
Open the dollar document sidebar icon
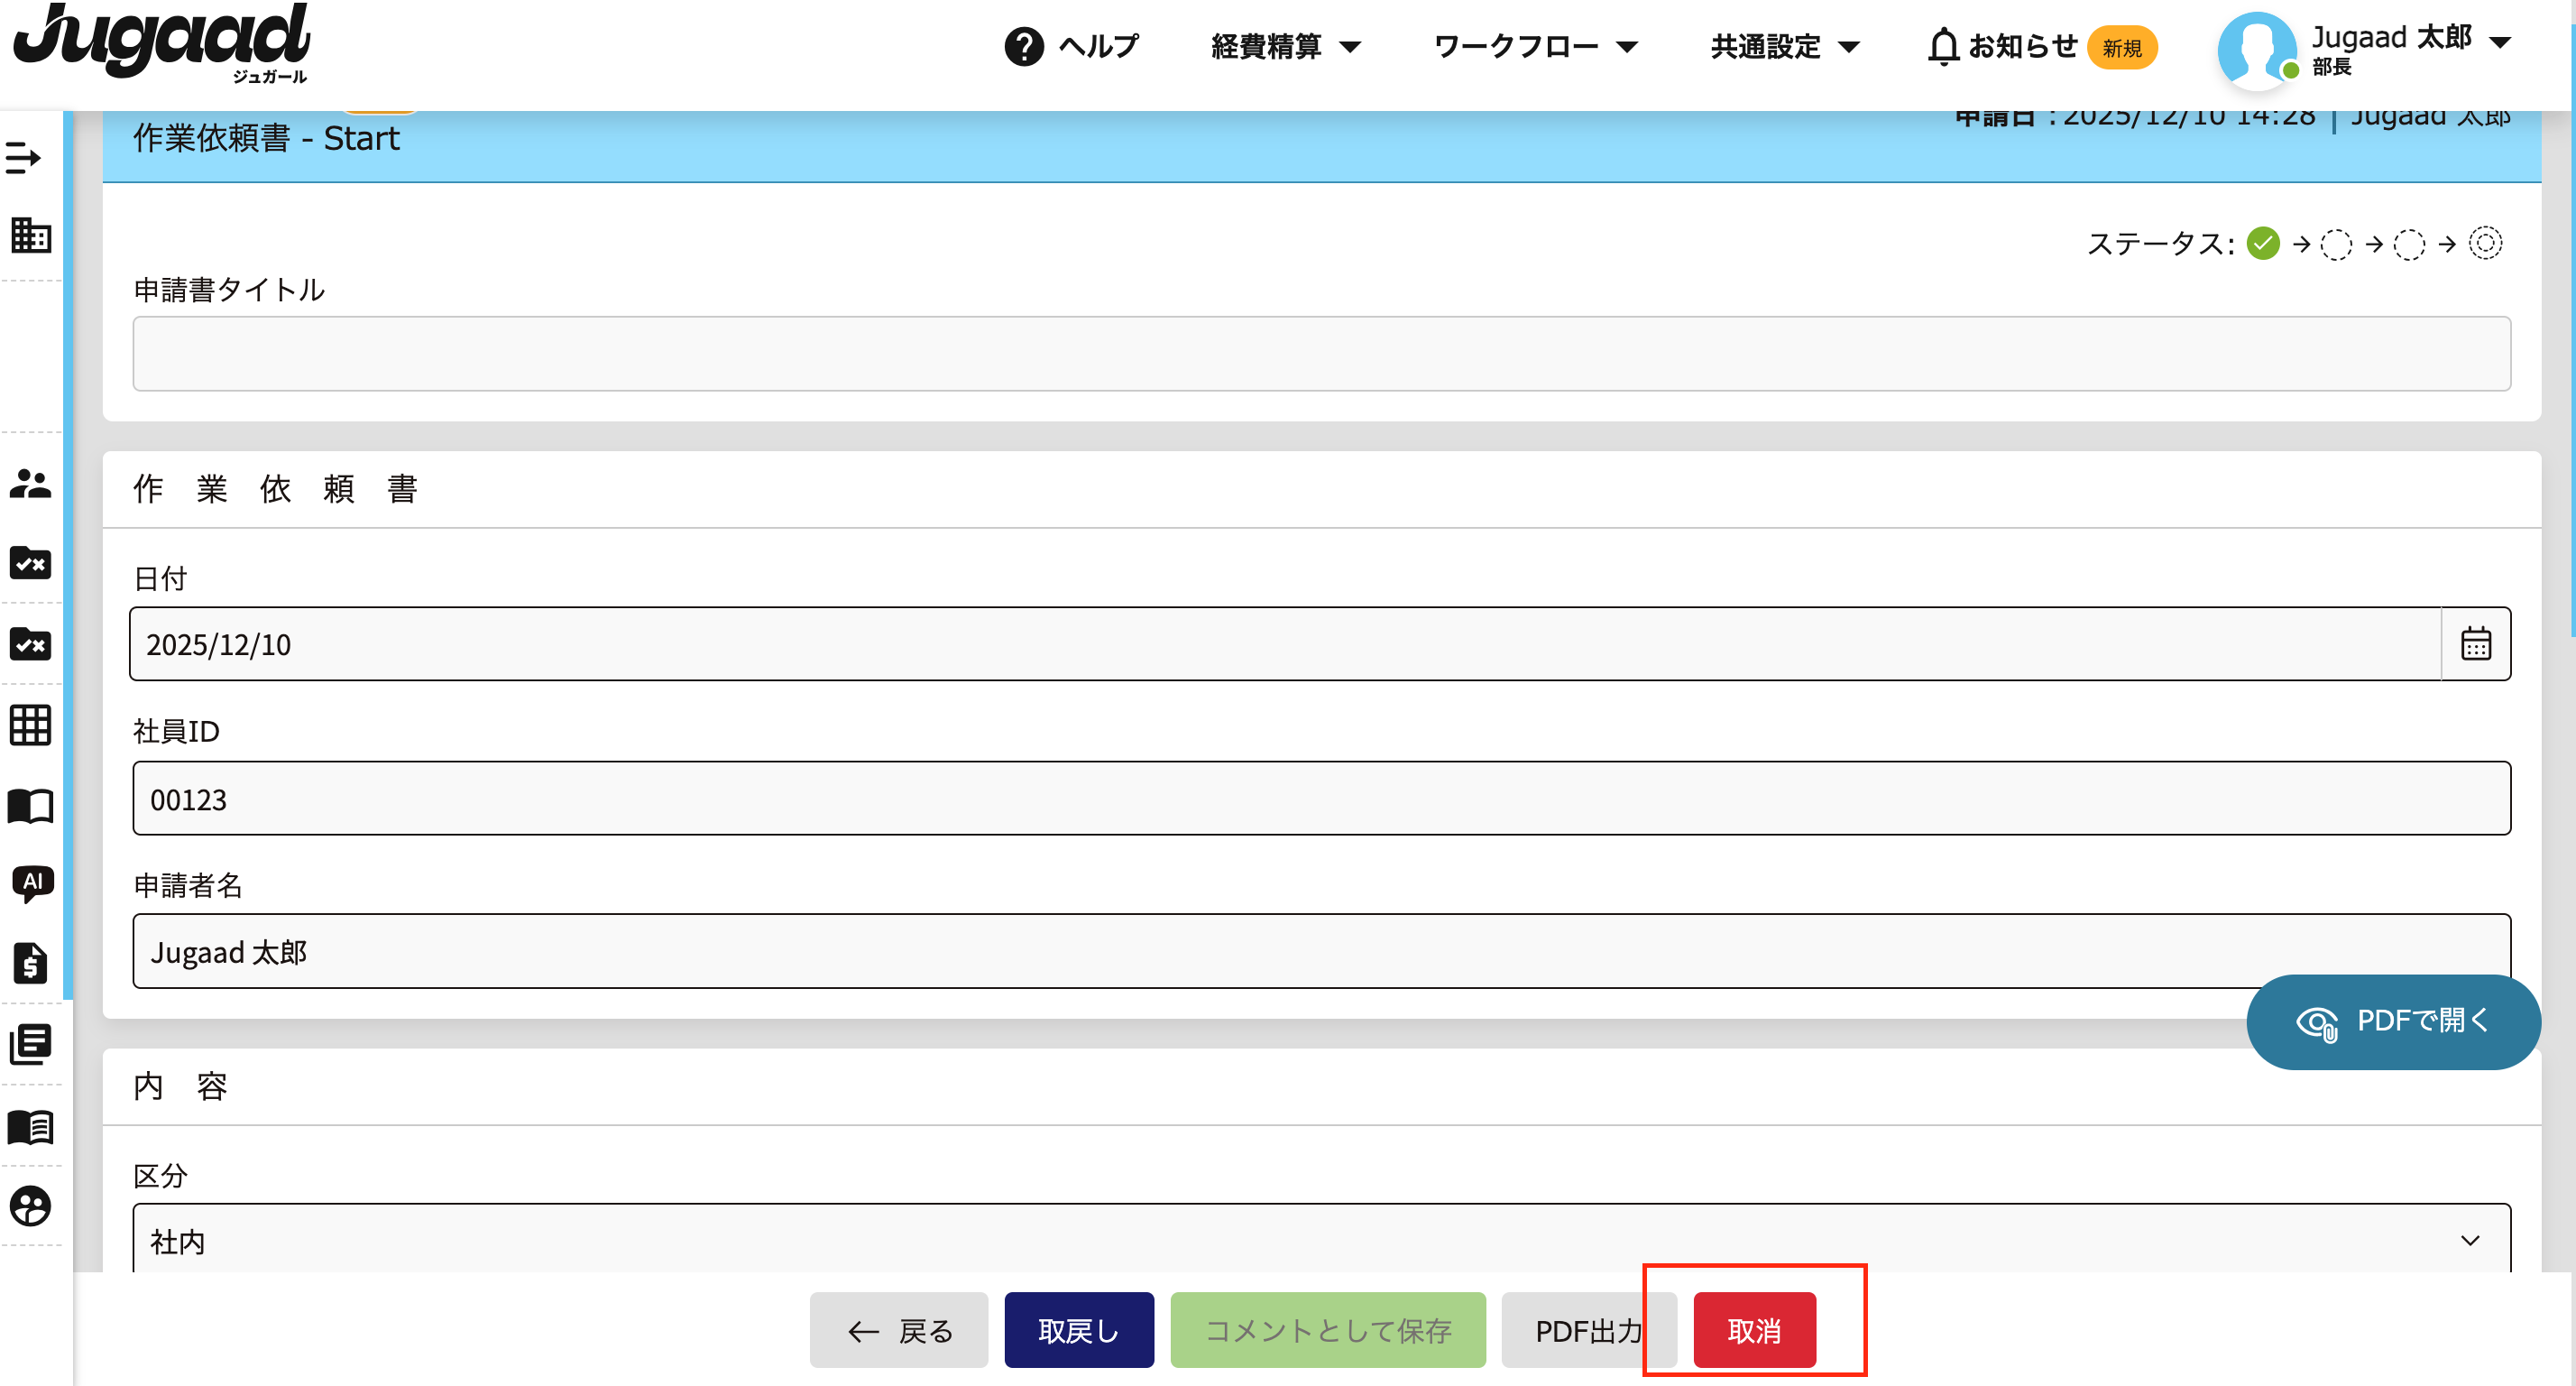pos(30,964)
